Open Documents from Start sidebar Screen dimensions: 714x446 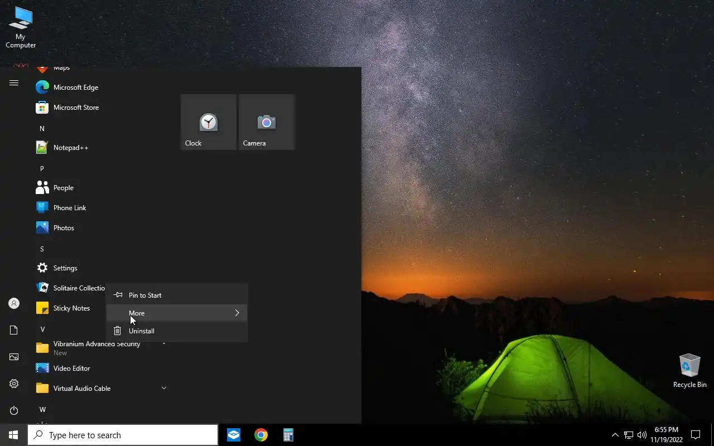pyautogui.click(x=14, y=330)
